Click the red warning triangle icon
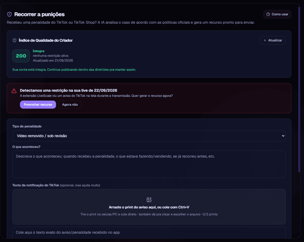 14,91
